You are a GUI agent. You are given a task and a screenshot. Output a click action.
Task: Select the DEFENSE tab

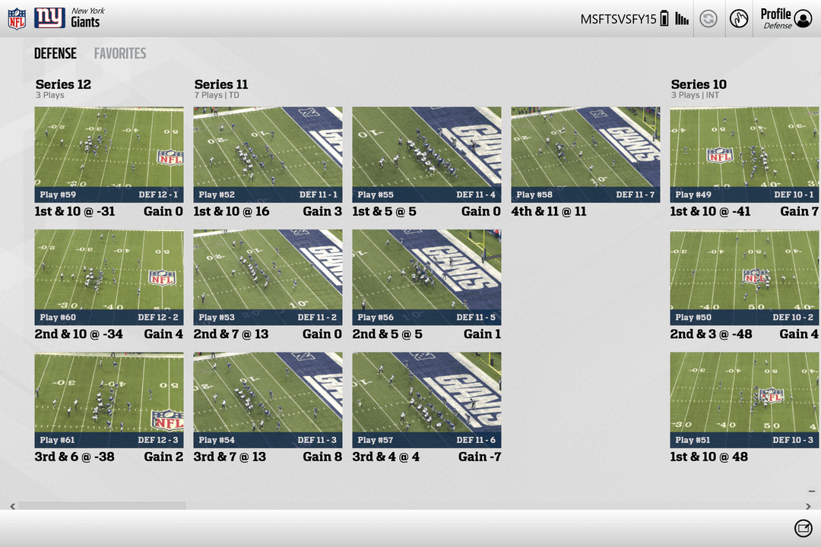coord(55,53)
